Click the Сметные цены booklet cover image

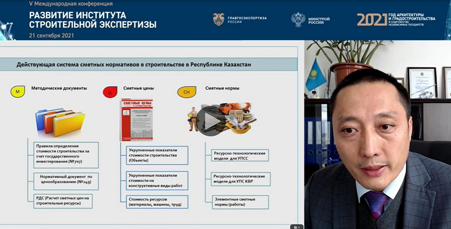[x=136, y=120]
